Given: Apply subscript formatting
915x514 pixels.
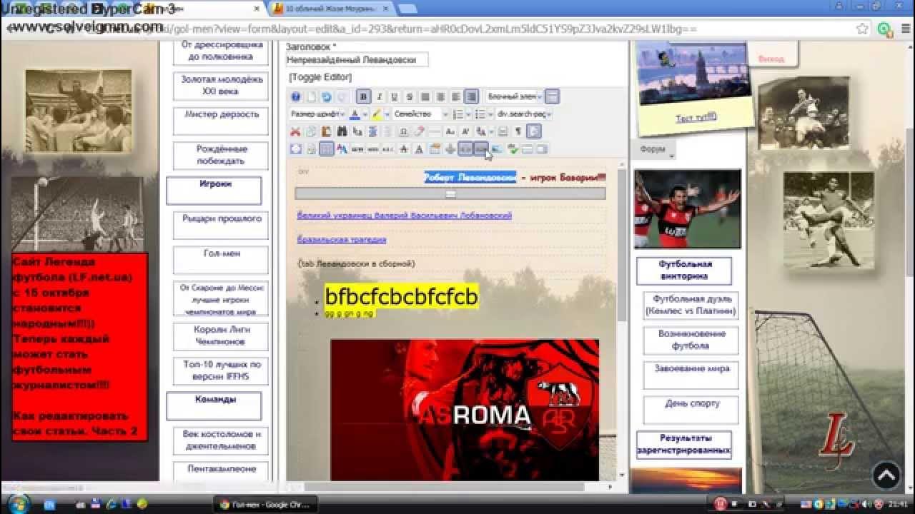Looking at the screenshot, I should [x=450, y=131].
